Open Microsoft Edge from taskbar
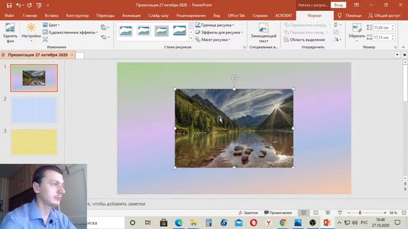The height and width of the screenshot is (229, 408). click(178, 223)
